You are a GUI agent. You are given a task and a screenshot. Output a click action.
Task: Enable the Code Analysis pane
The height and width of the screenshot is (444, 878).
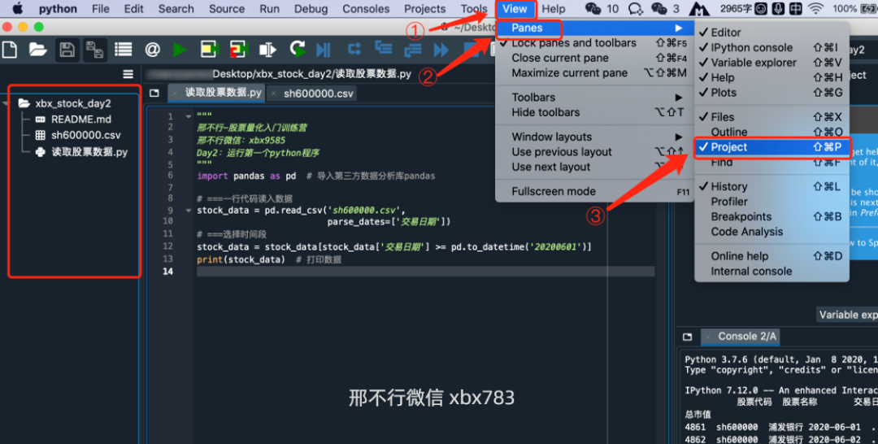point(772,232)
